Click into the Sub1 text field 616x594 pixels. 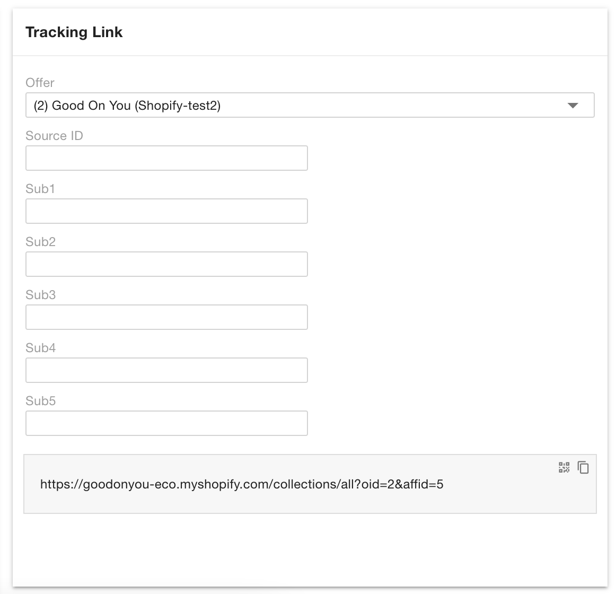166,211
